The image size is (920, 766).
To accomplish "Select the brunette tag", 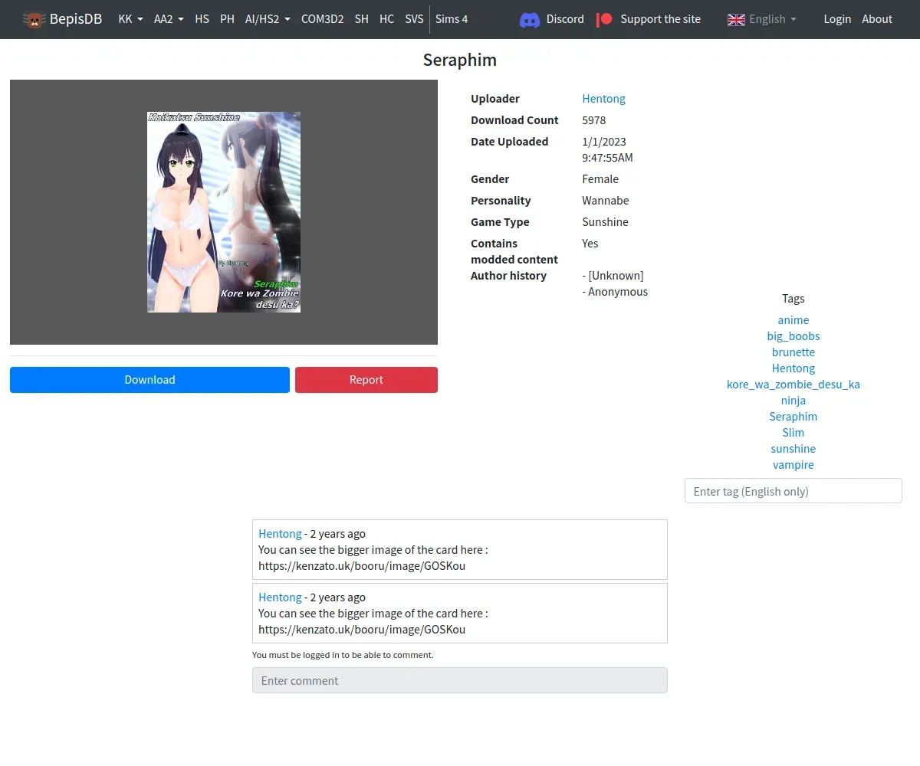I will (793, 352).
